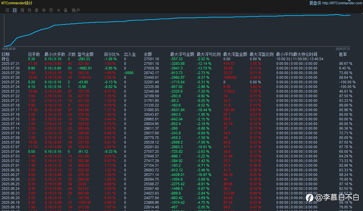The width and height of the screenshot is (363, 211).
Task: Select the 2025.06.27 date row
Action: tap(10, 175)
